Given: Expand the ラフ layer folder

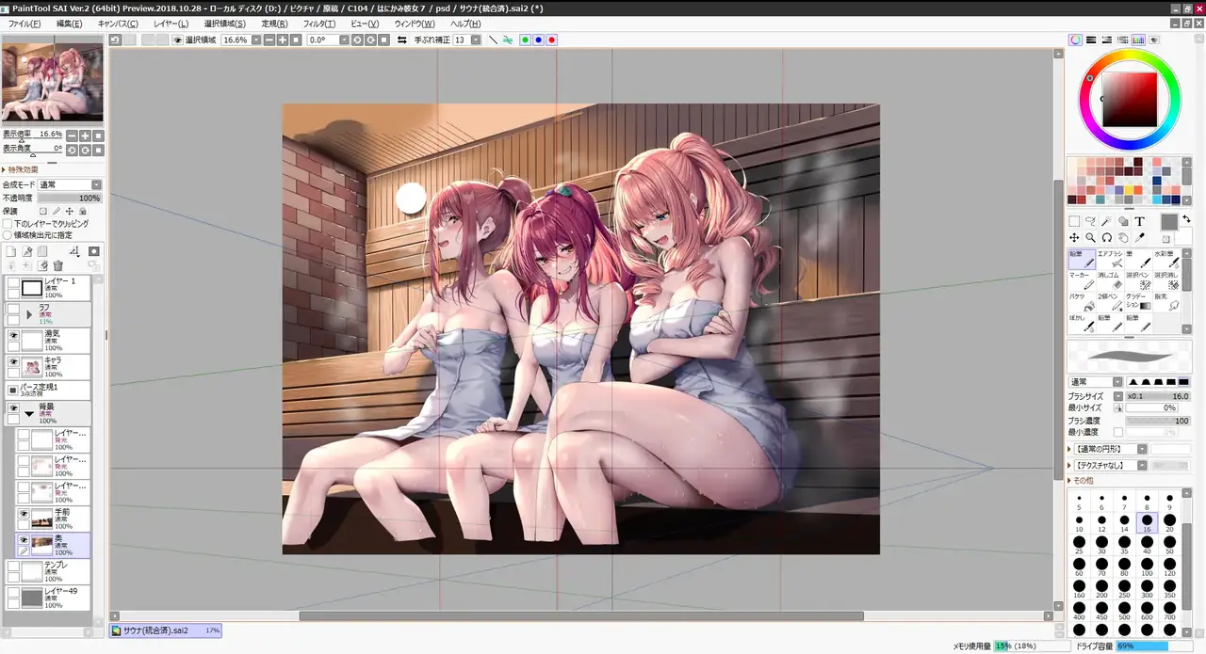Looking at the screenshot, I should pos(29,314).
